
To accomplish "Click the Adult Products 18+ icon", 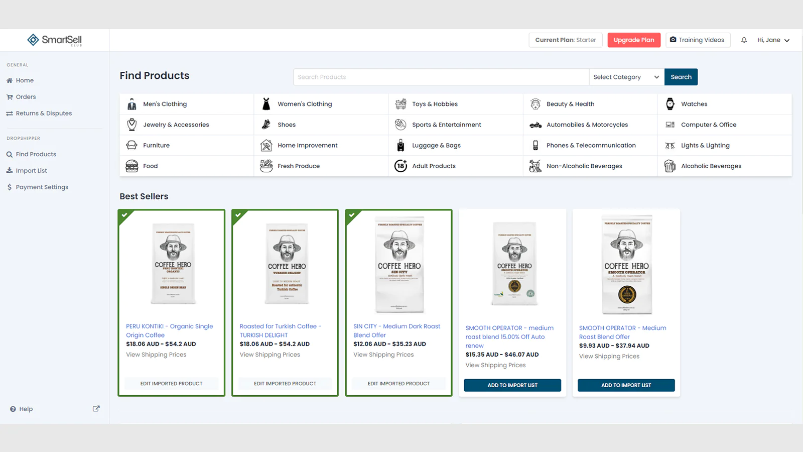I will pyautogui.click(x=400, y=166).
